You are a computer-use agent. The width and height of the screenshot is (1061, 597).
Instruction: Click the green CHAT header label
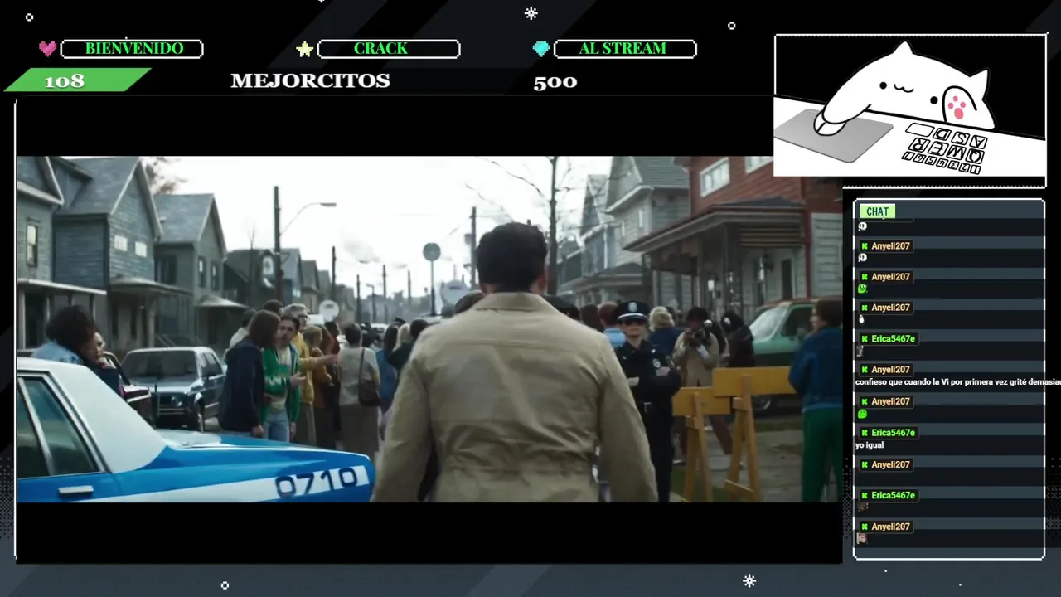coord(877,211)
